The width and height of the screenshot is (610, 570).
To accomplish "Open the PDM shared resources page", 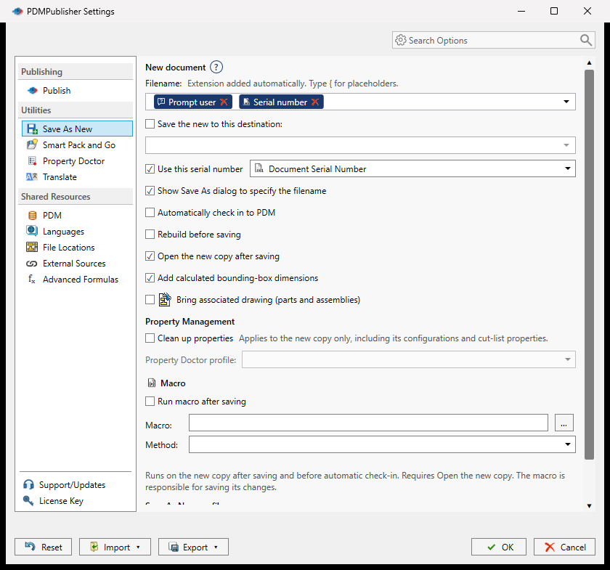I will point(77,215).
